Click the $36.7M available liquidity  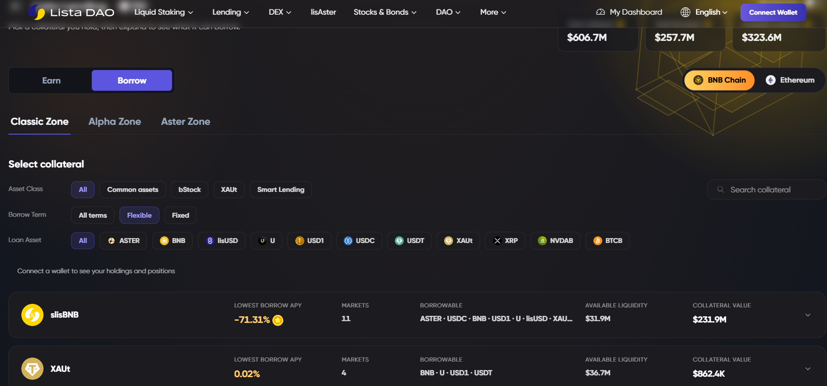coord(598,373)
